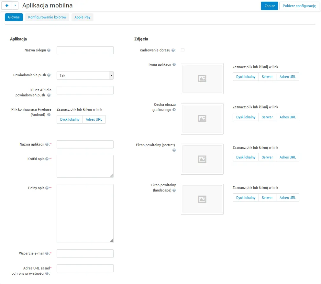Select Serwer for Ikona aplikacji
This screenshot has height=284, width=321.
(x=267, y=77)
